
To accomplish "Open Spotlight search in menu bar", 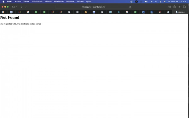I will tap(156, 2).
